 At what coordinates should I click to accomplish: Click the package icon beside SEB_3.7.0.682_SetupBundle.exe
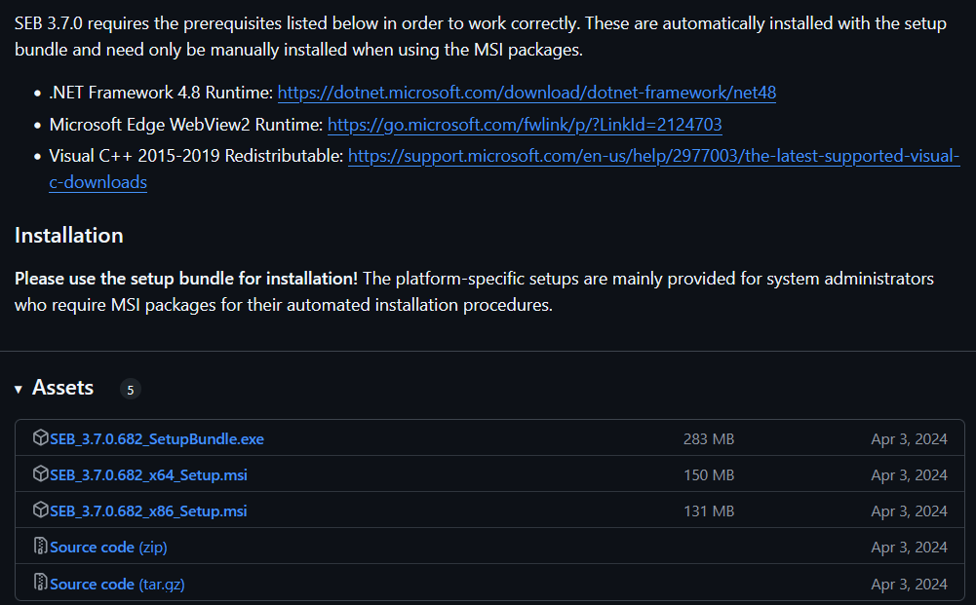(40, 437)
